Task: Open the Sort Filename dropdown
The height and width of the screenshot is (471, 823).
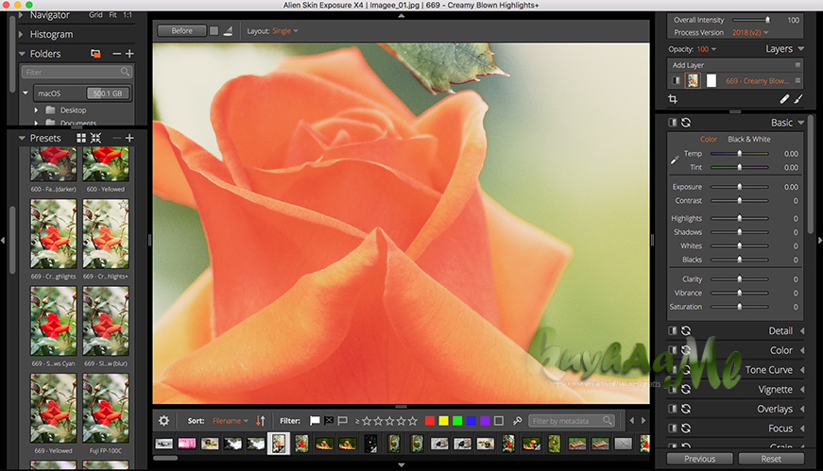Action: [231, 421]
